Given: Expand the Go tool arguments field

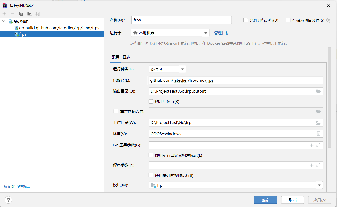Looking at the screenshot, I should click(x=318, y=145).
